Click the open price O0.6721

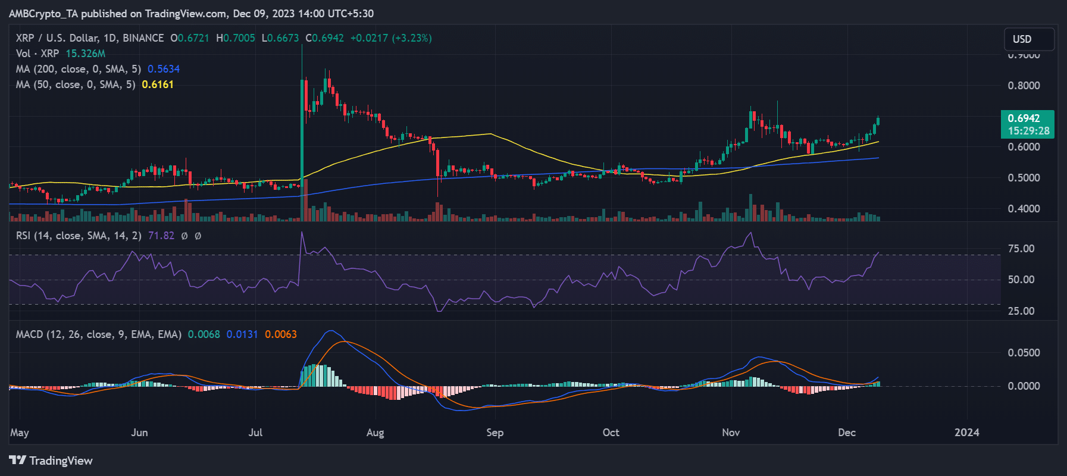190,38
